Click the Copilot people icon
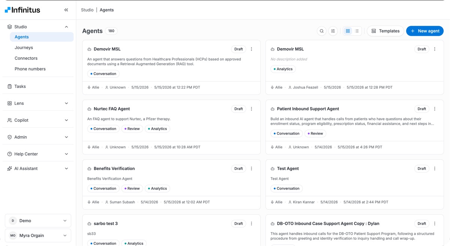 9,120
